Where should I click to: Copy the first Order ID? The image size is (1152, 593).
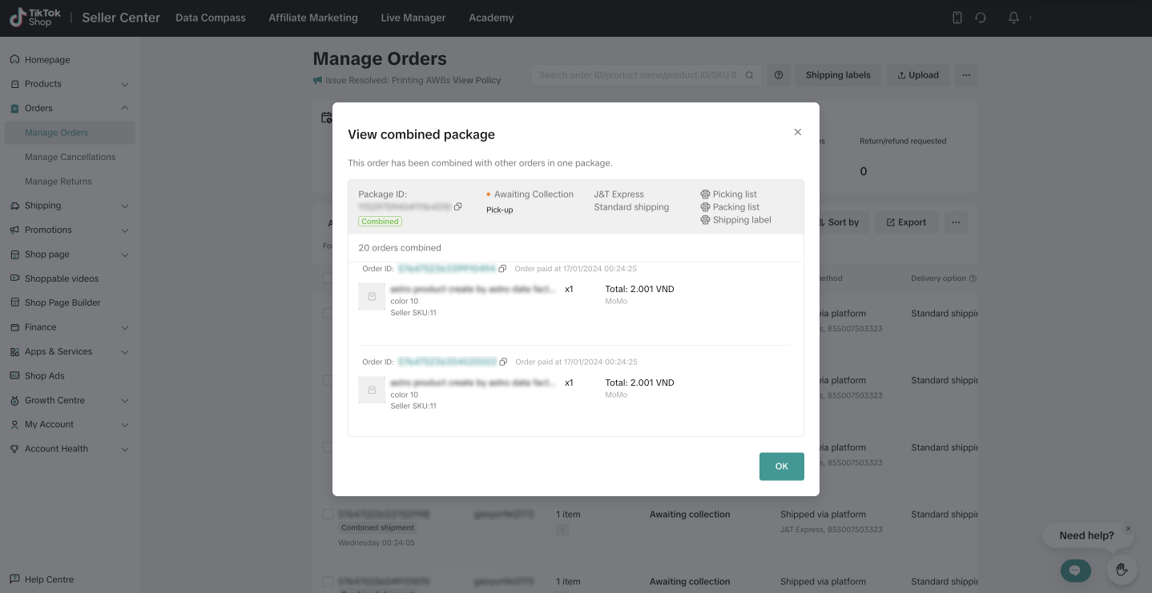502,269
